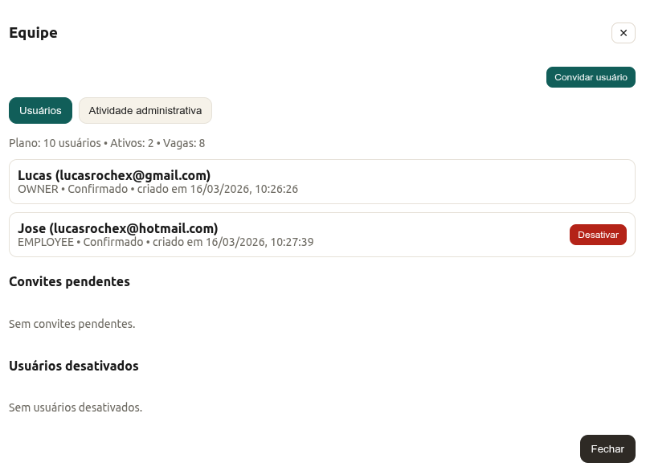Click the 'Sem convites pendentes.' message

coord(72,324)
